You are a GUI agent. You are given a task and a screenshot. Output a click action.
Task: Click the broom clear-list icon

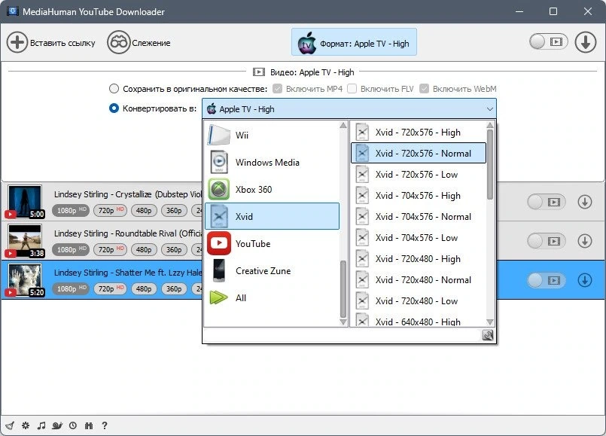tap(10, 425)
